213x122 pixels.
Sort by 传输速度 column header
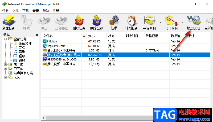(x=157, y=36)
